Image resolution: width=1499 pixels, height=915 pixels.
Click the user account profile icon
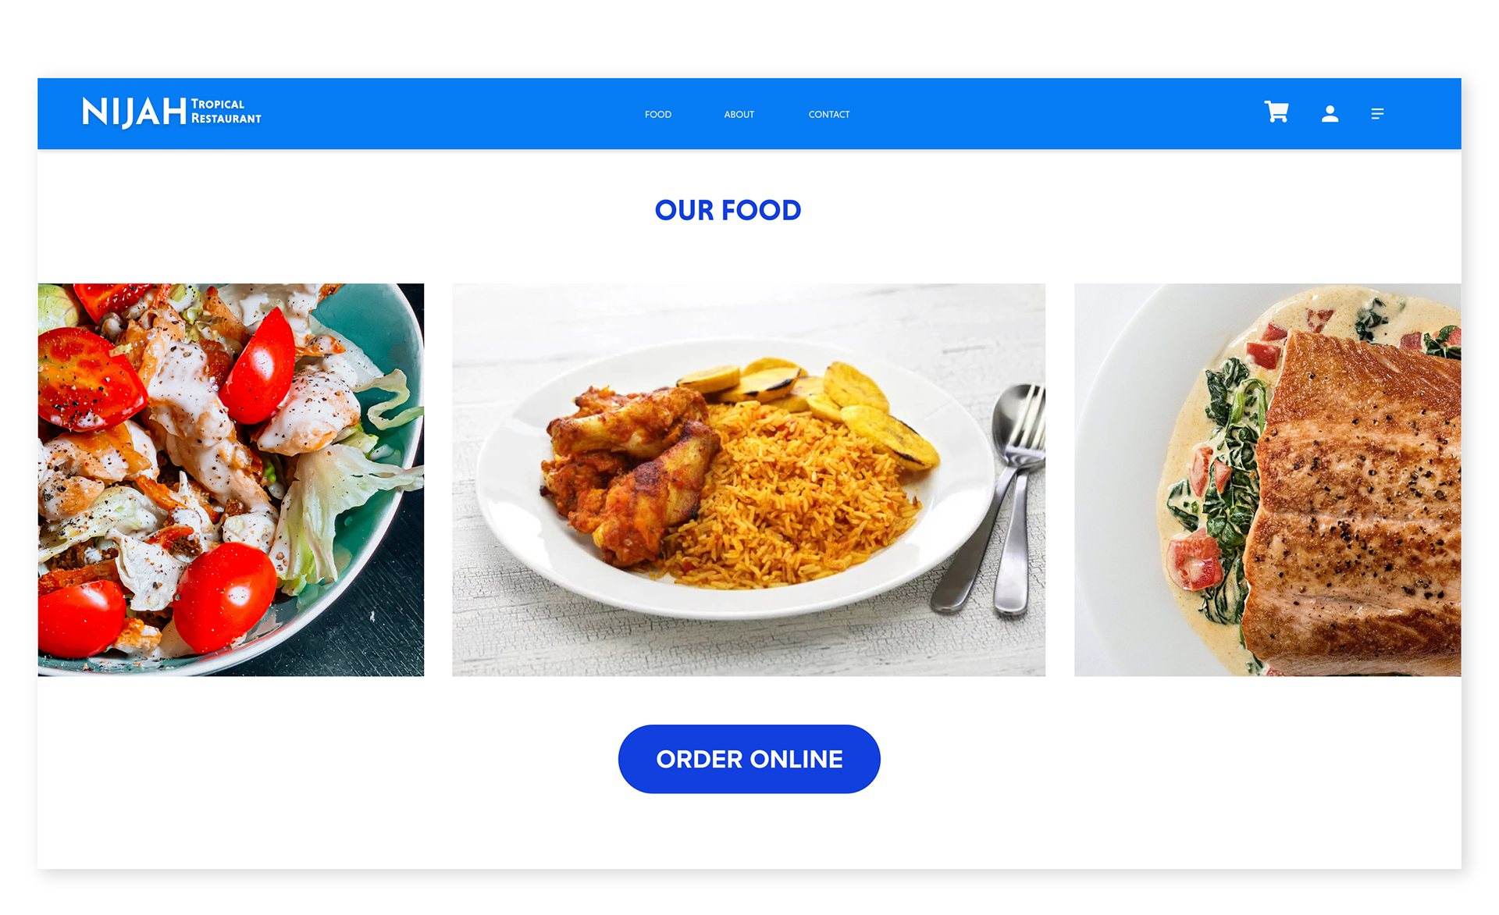click(1330, 114)
